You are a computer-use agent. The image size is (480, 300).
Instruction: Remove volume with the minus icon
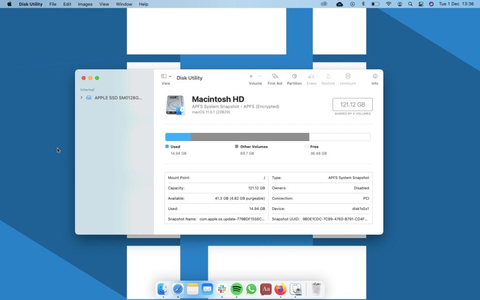tap(260, 76)
